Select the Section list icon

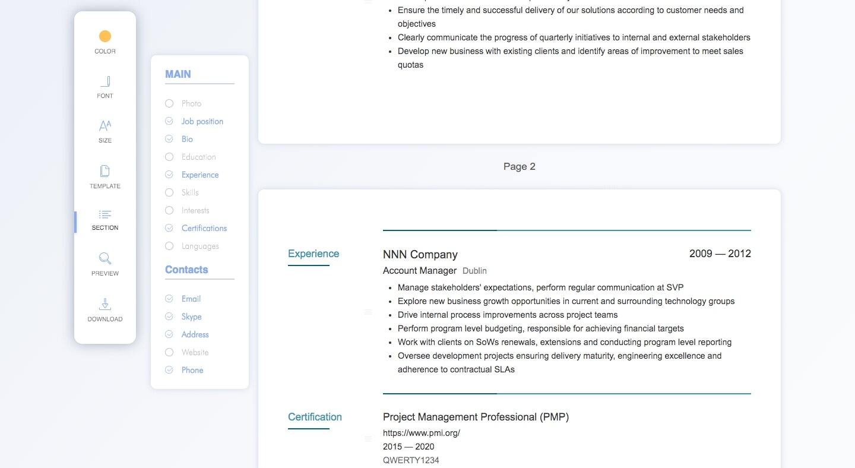pyautogui.click(x=105, y=214)
